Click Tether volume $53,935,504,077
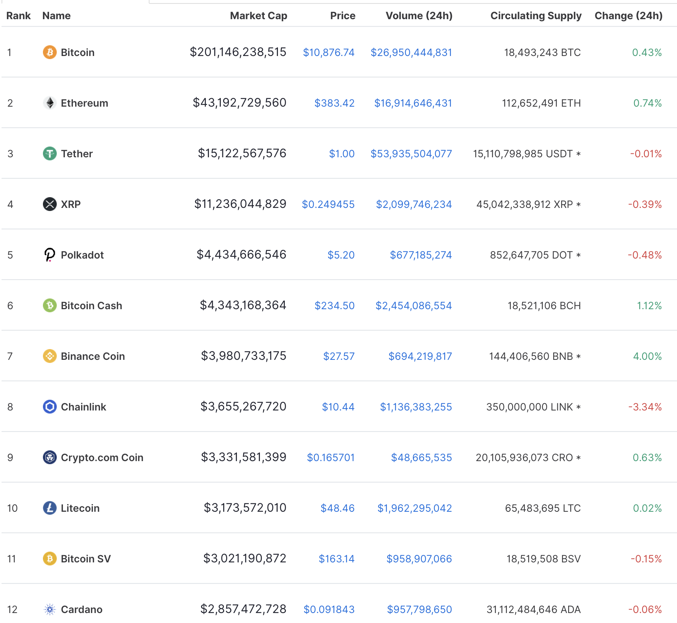Viewport: 677px width, 623px height. (411, 154)
